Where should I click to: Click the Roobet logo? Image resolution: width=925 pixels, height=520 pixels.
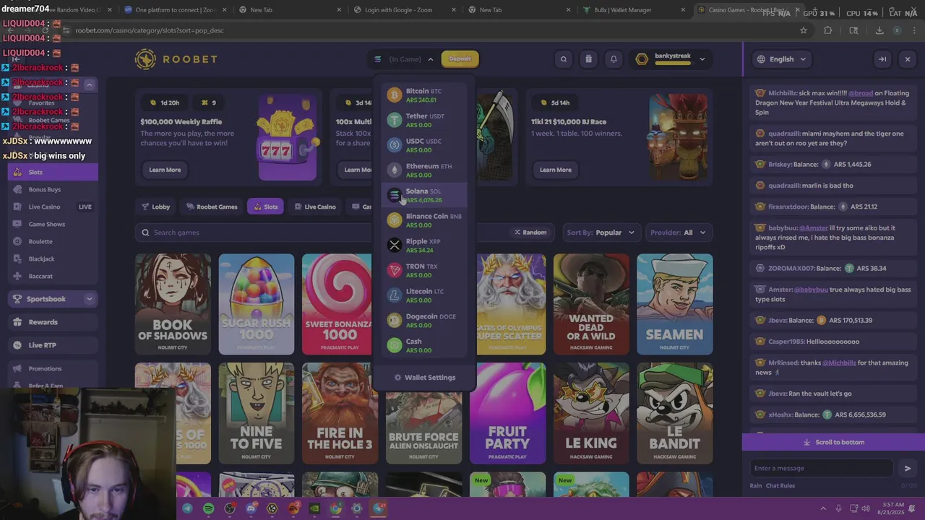pyautogui.click(x=176, y=59)
